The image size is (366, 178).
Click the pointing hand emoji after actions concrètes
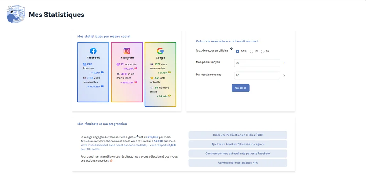tap(111, 160)
